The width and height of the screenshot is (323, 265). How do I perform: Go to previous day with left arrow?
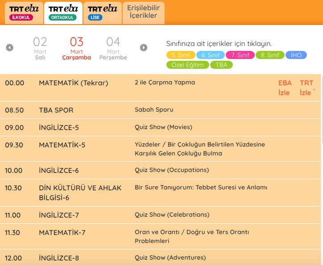tap(10, 48)
